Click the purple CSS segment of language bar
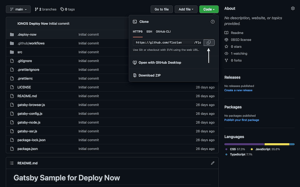The height and width of the screenshot is (187, 300). click(x=244, y=144)
